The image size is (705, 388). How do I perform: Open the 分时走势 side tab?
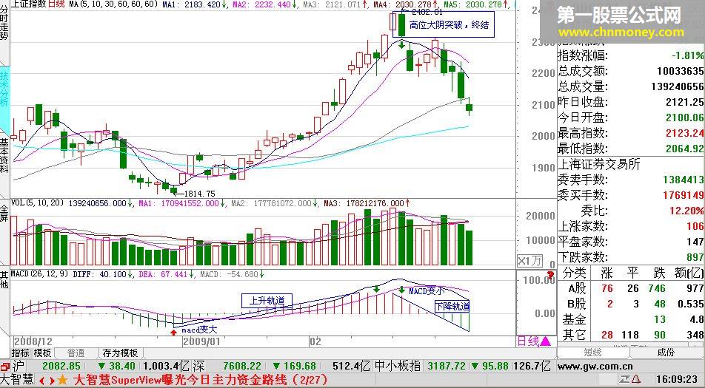4,22
